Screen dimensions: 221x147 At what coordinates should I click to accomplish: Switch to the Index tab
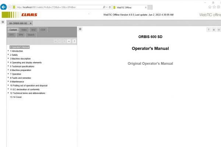coord(24,30)
